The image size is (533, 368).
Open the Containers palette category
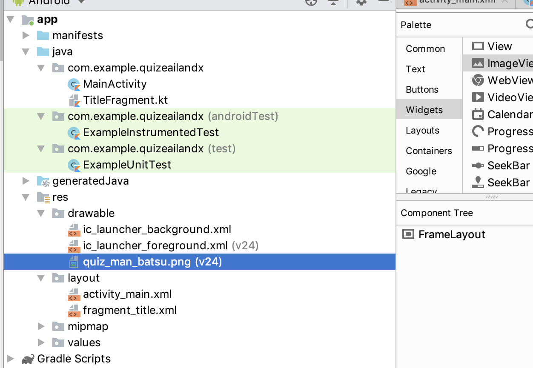click(x=429, y=151)
